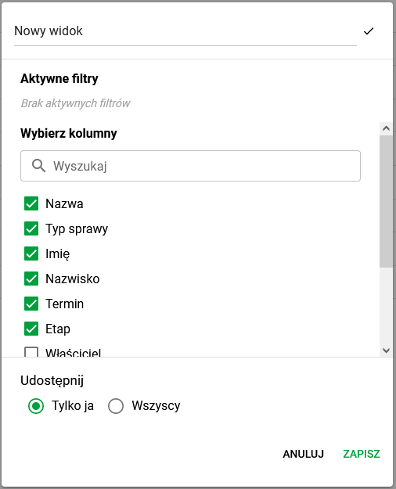
Task: Disable the Nazwisko column checkbox
Action: tap(31, 279)
